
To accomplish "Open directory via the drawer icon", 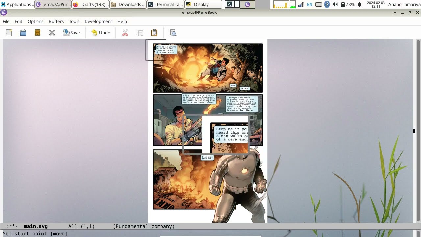I will tap(37, 33).
